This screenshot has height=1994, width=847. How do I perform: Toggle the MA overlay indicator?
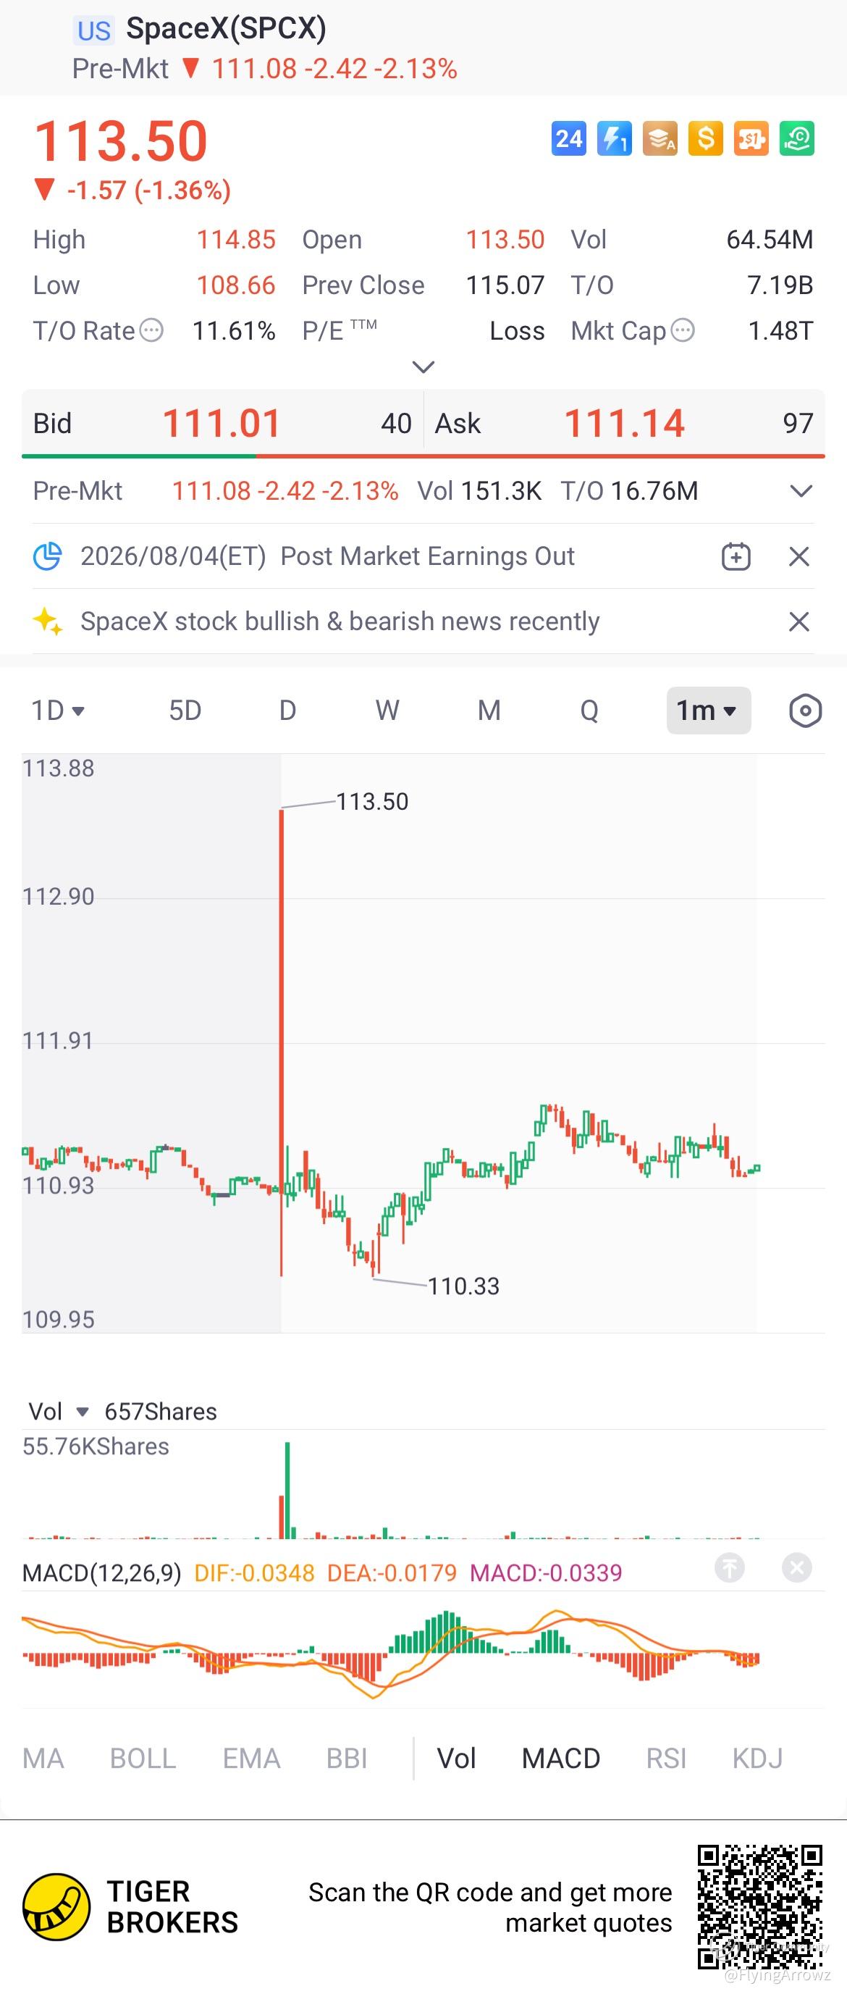point(43,1759)
